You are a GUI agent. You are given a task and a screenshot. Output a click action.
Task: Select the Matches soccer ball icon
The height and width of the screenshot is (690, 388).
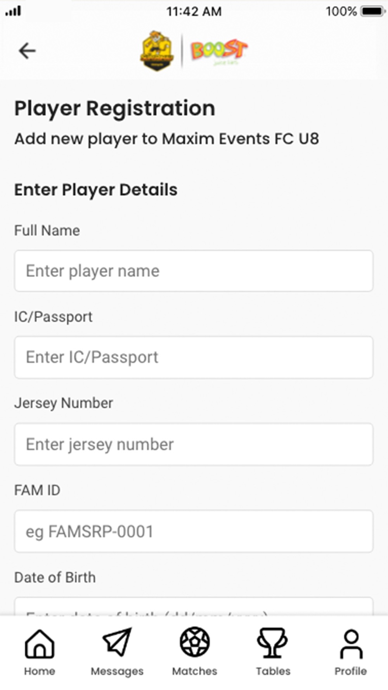195,642
